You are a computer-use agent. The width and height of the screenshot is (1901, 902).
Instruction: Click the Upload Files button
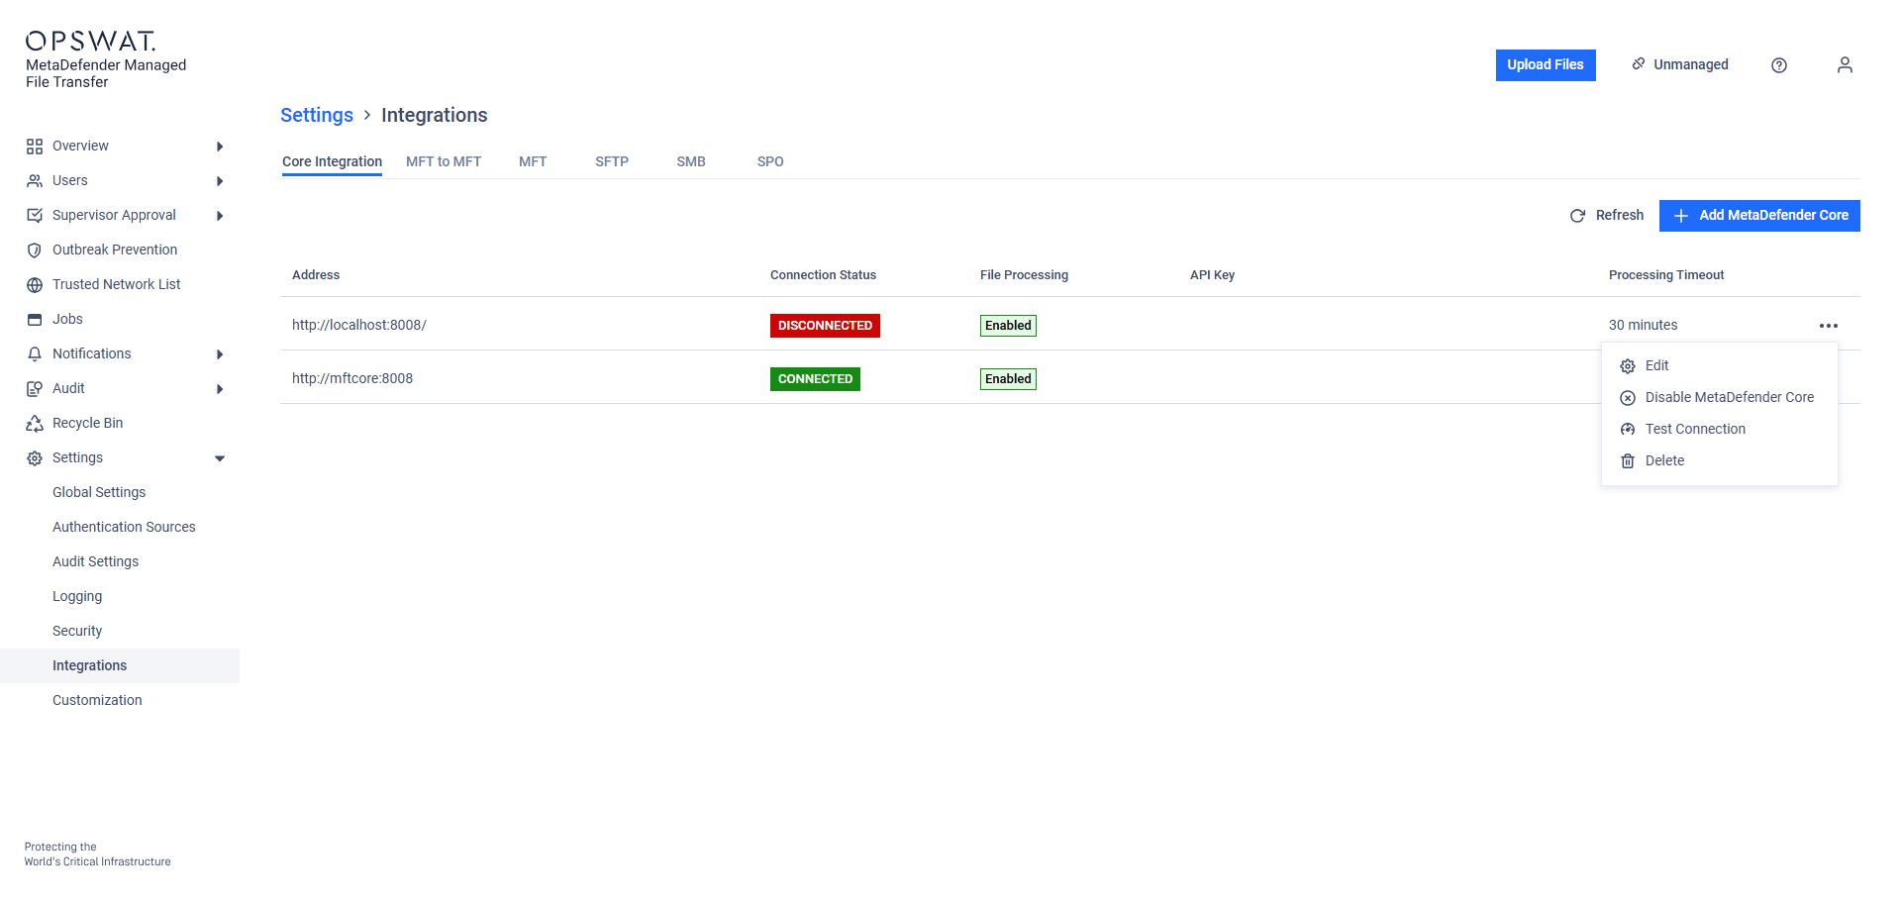[x=1546, y=65]
